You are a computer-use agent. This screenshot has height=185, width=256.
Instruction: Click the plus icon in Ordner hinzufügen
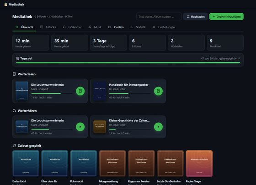[x=214, y=16]
